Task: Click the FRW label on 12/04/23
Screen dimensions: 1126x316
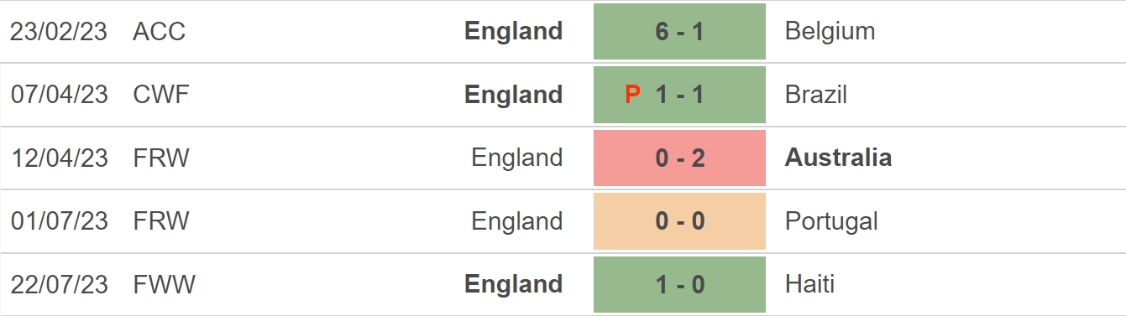Action: [x=160, y=158]
